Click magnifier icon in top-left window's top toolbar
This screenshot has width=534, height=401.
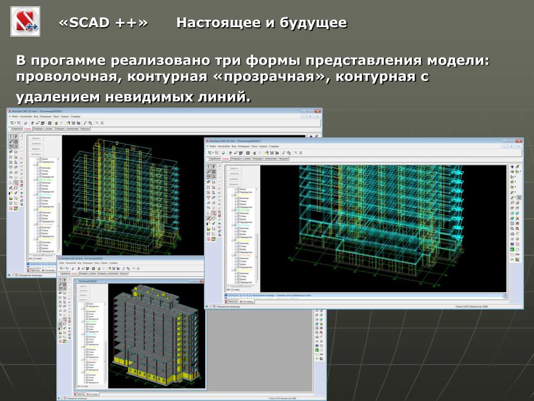[x=26, y=123]
